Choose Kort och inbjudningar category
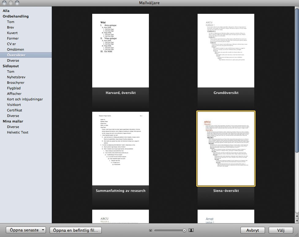This screenshot has width=299, height=237. click(x=25, y=99)
